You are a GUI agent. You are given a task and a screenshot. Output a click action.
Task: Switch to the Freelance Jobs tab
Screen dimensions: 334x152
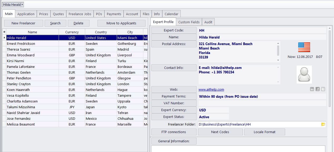(80, 14)
